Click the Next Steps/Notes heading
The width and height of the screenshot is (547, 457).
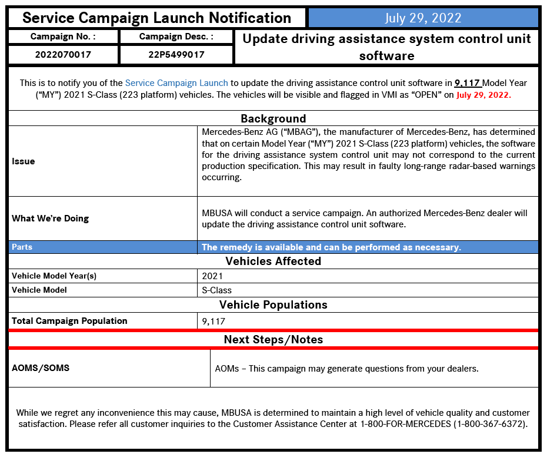tap(273, 340)
